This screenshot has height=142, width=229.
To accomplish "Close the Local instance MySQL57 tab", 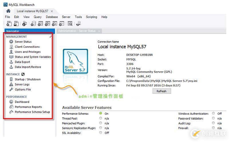I will 52,11.
